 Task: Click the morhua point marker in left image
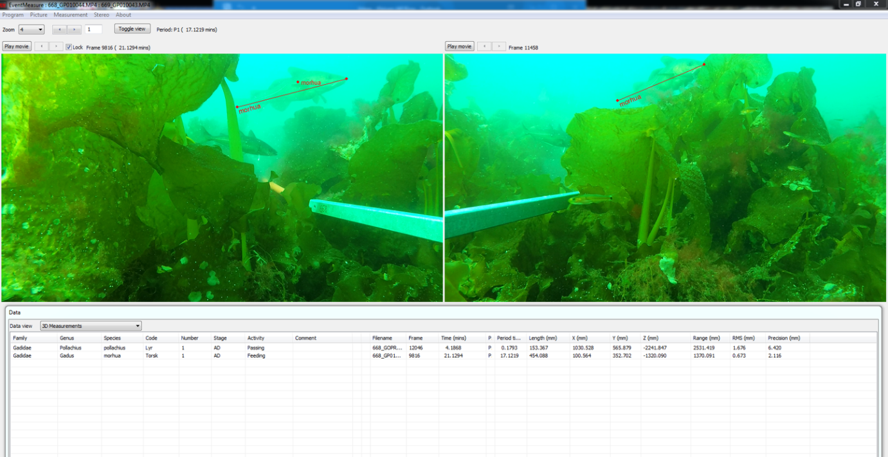298,82
